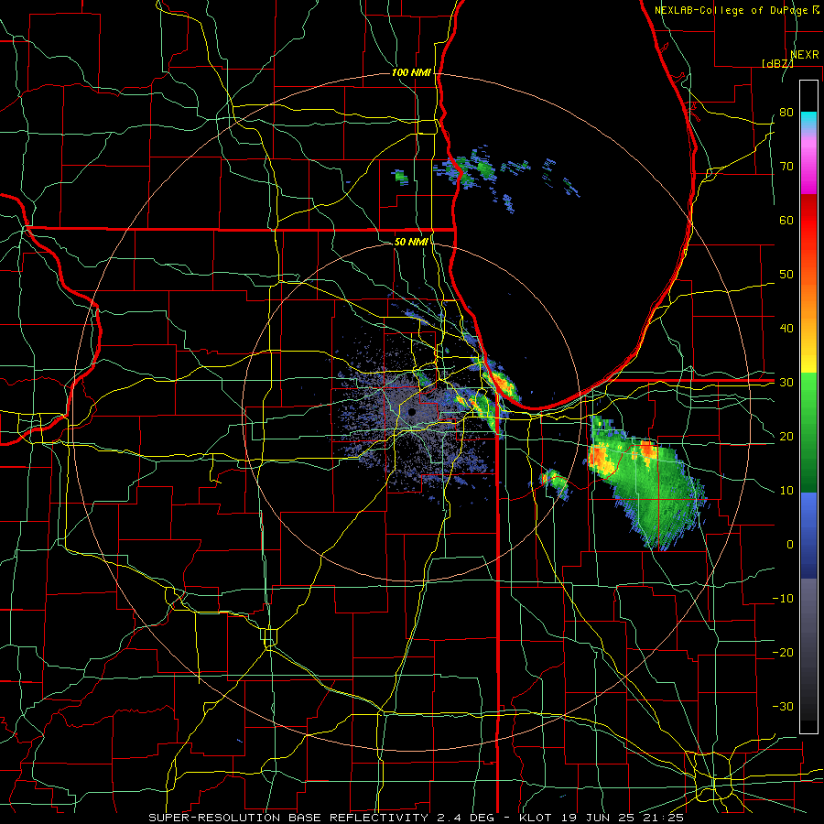Click the '2.4 DEG' tilt angle in caption
Screen dimensions: 824x824
pos(464,818)
